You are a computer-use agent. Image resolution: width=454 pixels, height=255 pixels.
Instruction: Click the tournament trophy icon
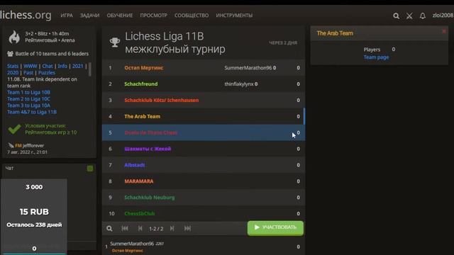[115, 42]
